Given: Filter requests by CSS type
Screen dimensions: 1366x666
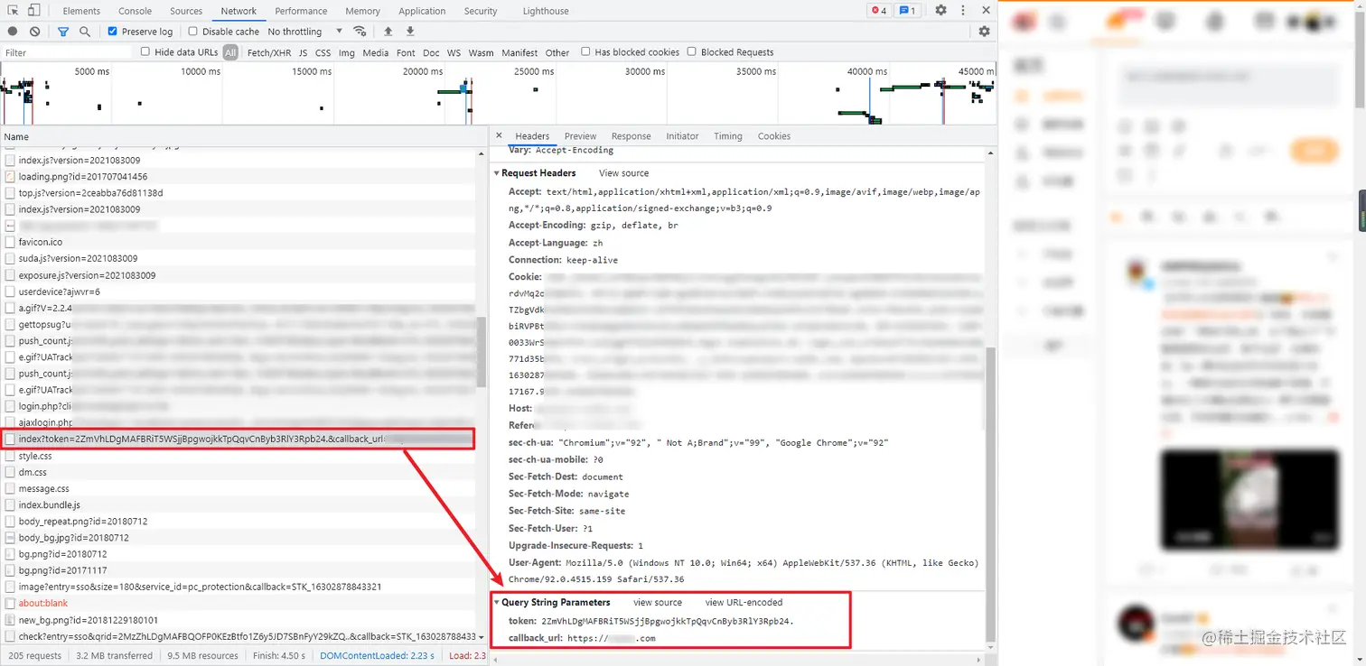Looking at the screenshot, I should pos(323,52).
